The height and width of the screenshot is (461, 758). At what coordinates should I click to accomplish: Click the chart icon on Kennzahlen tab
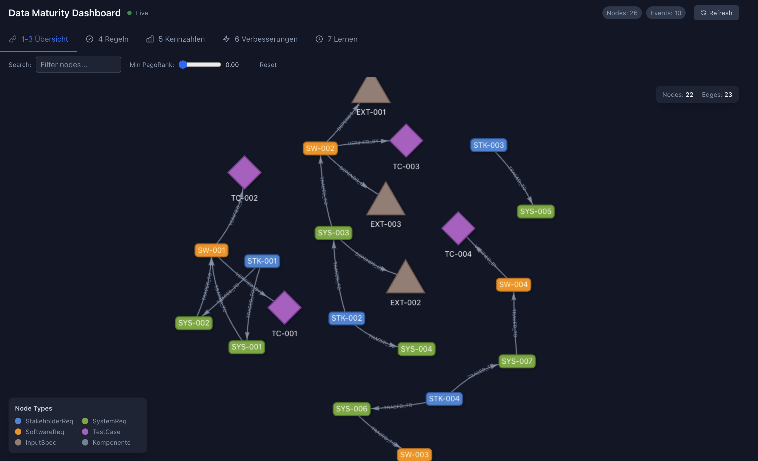pyautogui.click(x=150, y=39)
